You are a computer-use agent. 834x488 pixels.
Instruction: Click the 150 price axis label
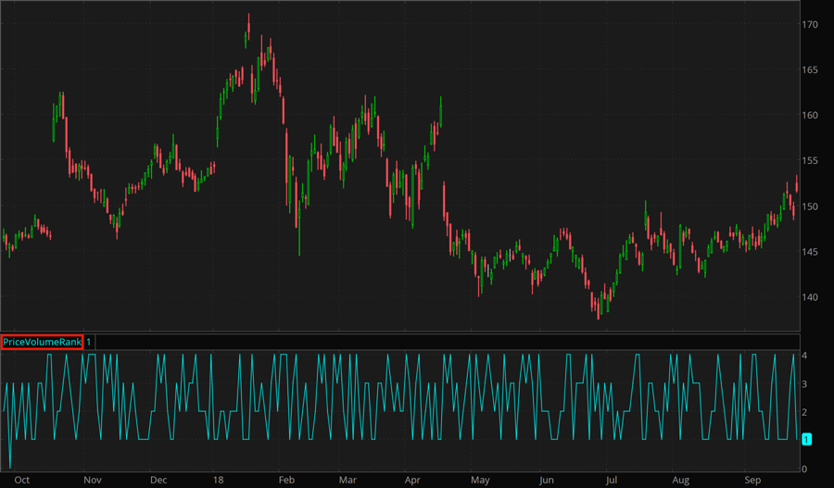pyautogui.click(x=810, y=206)
